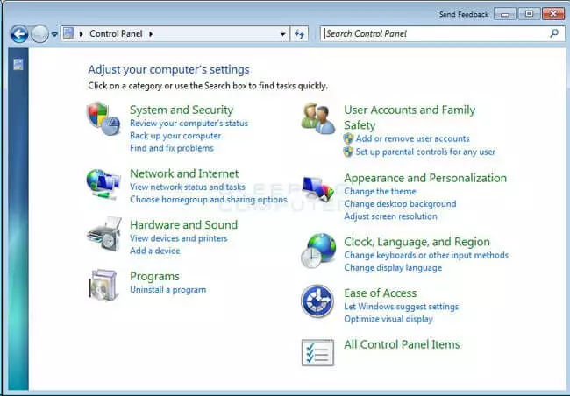
Task: Expand the address bar history dropdown
Action: 282,34
